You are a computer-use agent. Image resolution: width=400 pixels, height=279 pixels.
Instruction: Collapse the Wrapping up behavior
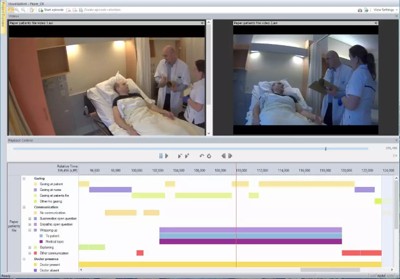point(30,230)
